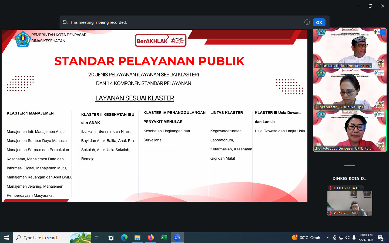The width and height of the screenshot is (389, 243).
Task: Close the Zoom meeting window
Action: [x=383, y=6]
